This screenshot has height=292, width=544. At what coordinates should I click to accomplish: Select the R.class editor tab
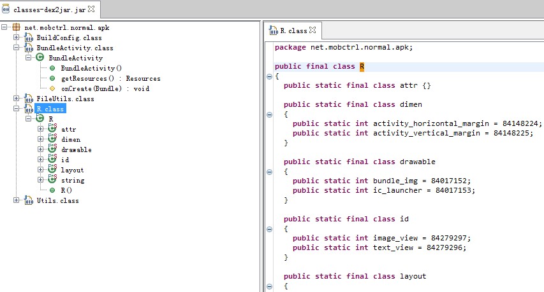coord(293,31)
